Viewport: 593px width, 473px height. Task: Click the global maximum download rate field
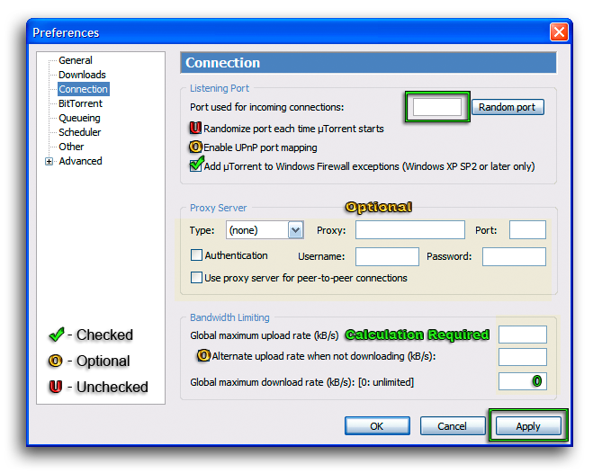click(523, 381)
